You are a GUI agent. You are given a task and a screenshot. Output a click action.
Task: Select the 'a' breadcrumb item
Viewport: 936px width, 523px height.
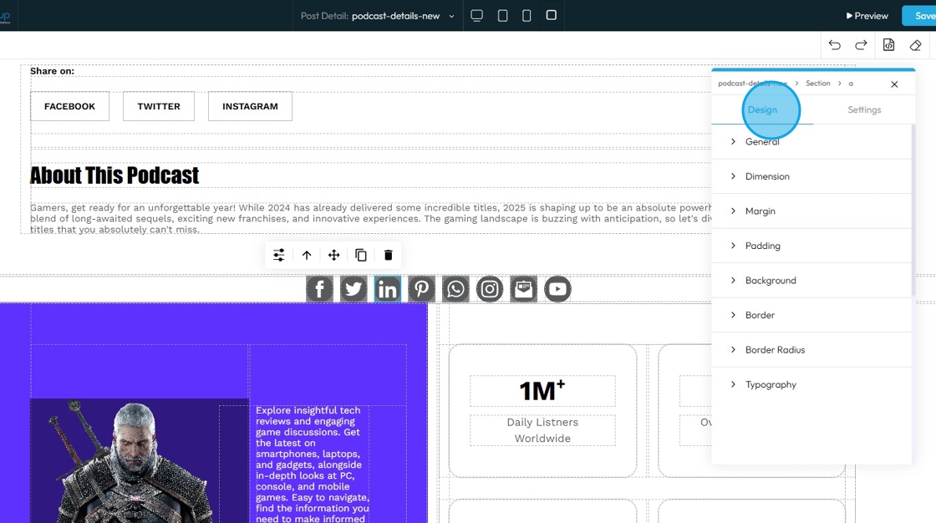coord(851,84)
